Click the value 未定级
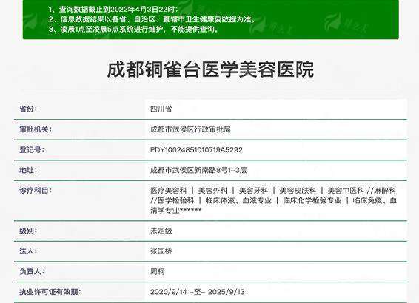This screenshot has width=419, height=303. click(x=161, y=231)
